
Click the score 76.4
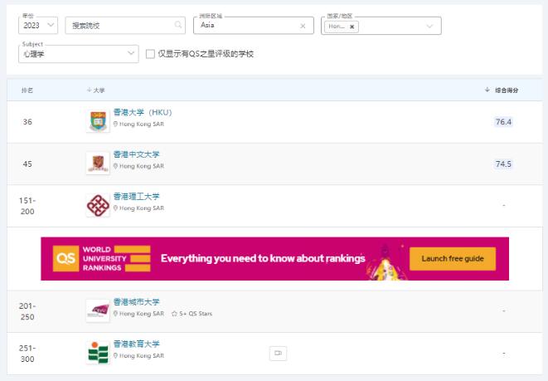coord(503,122)
